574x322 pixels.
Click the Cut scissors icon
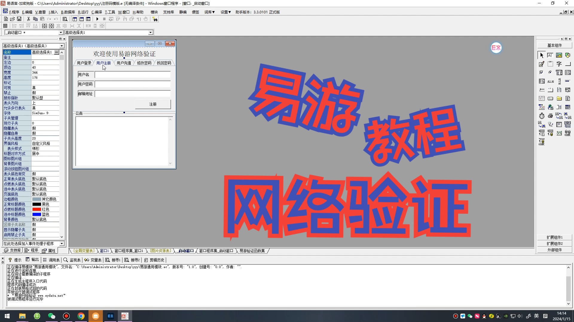[28, 19]
